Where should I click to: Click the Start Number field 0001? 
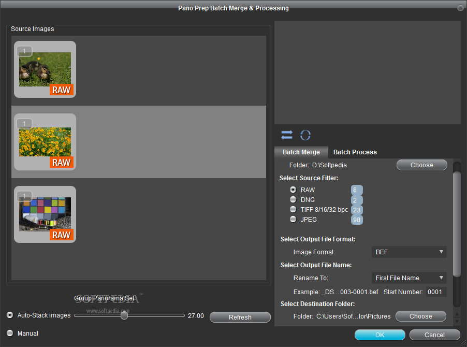(436, 292)
